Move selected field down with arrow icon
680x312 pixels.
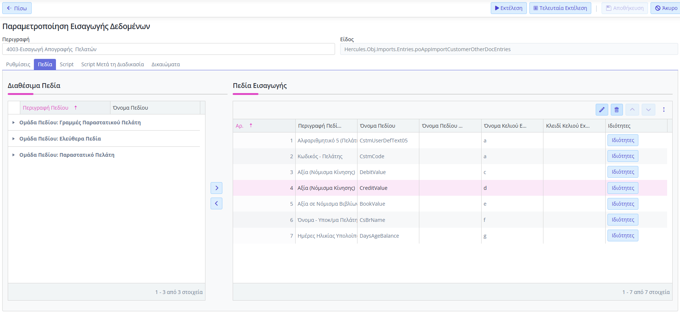pos(648,110)
